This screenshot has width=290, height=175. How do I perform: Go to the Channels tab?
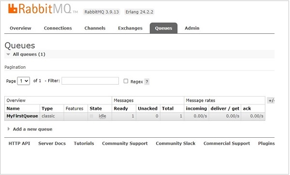pos(95,28)
